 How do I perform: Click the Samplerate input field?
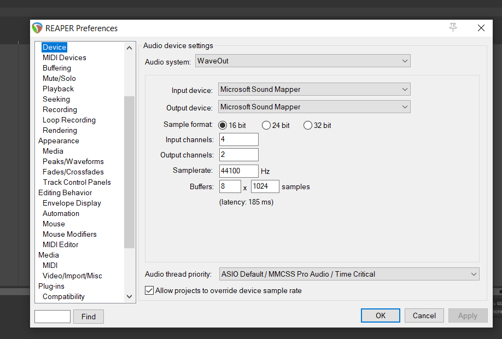click(x=238, y=171)
